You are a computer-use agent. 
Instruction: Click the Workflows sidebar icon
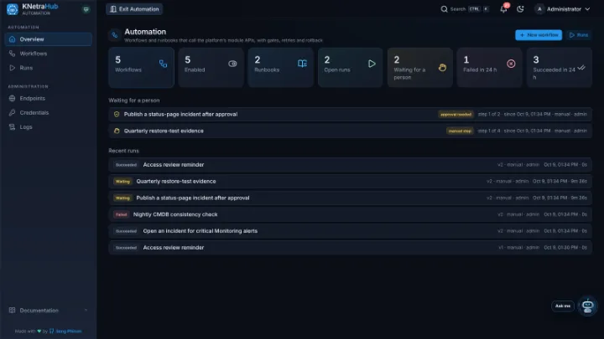pos(13,54)
